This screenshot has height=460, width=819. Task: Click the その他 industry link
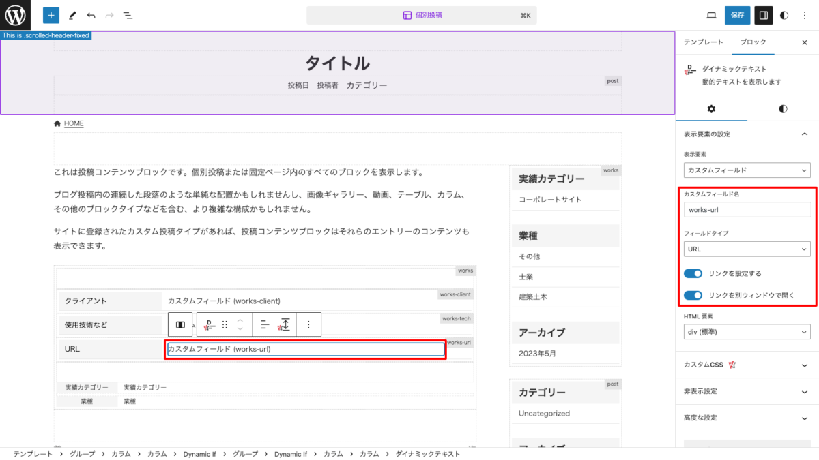pyautogui.click(x=529, y=256)
